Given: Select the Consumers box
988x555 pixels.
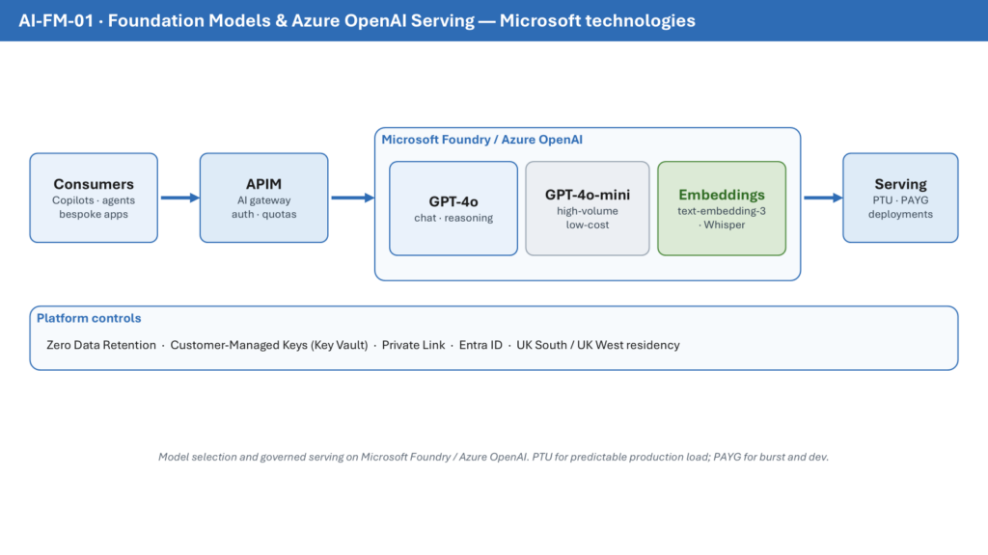Looking at the screenshot, I should (94, 198).
